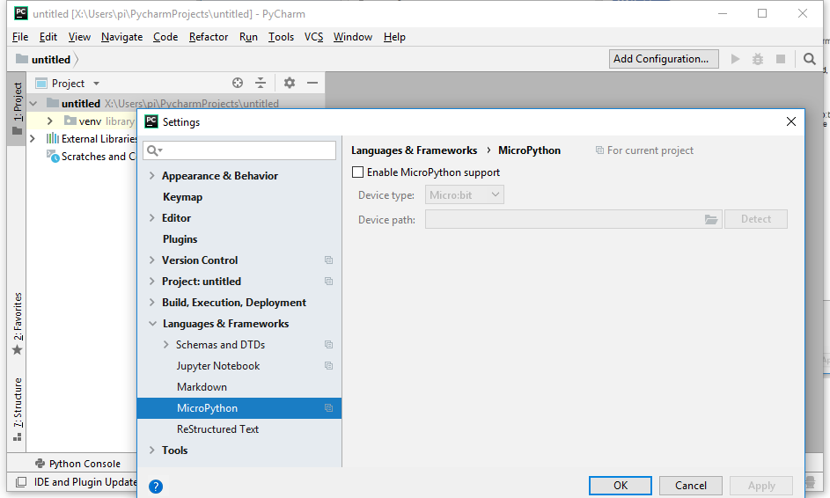The height and width of the screenshot is (498, 830).
Task: Click the help question mark icon
Action: tap(156, 486)
